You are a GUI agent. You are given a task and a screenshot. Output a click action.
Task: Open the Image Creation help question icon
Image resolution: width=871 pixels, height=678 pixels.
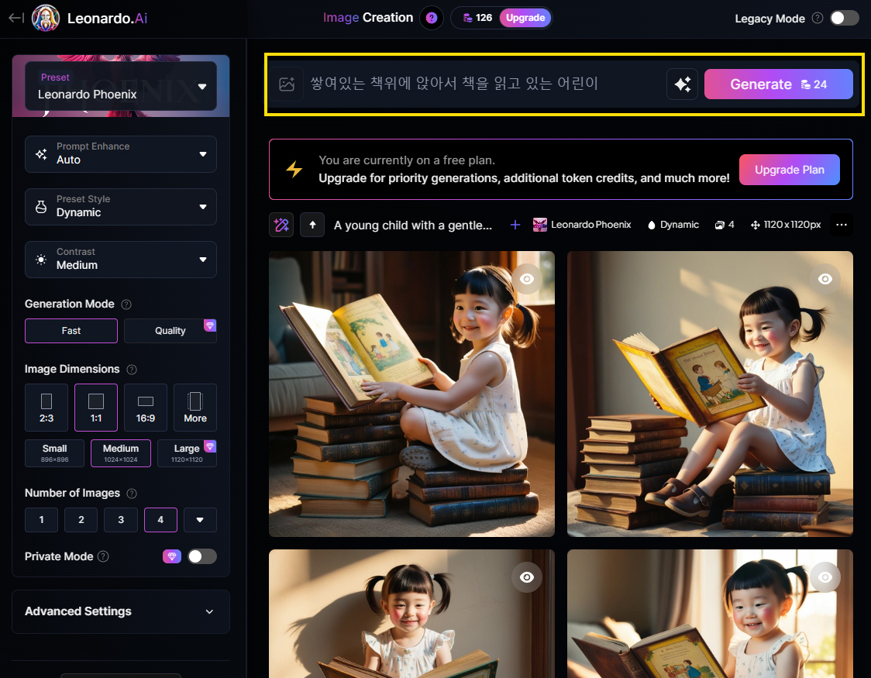431,18
